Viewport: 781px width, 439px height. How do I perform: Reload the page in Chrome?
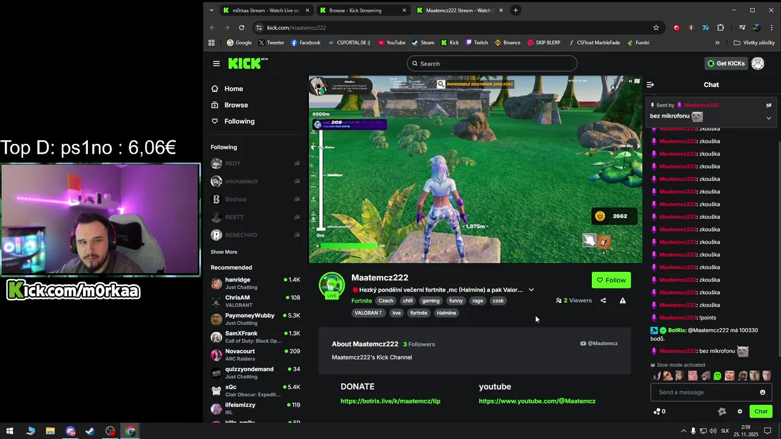point(242,27)
